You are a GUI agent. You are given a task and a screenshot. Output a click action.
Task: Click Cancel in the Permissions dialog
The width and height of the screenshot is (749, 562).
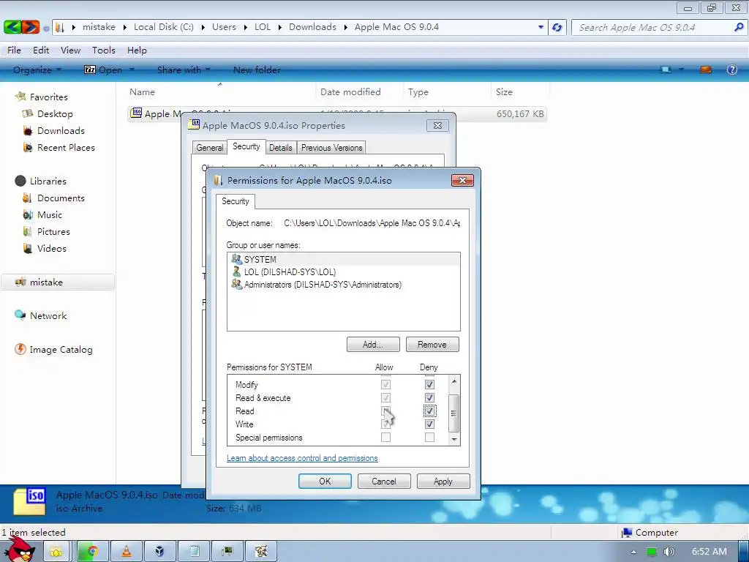384,482
